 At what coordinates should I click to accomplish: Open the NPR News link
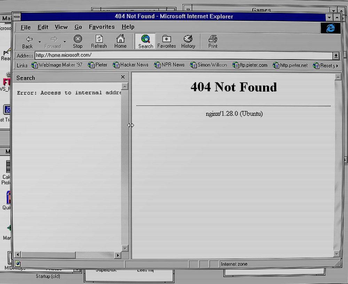point(169,65)
